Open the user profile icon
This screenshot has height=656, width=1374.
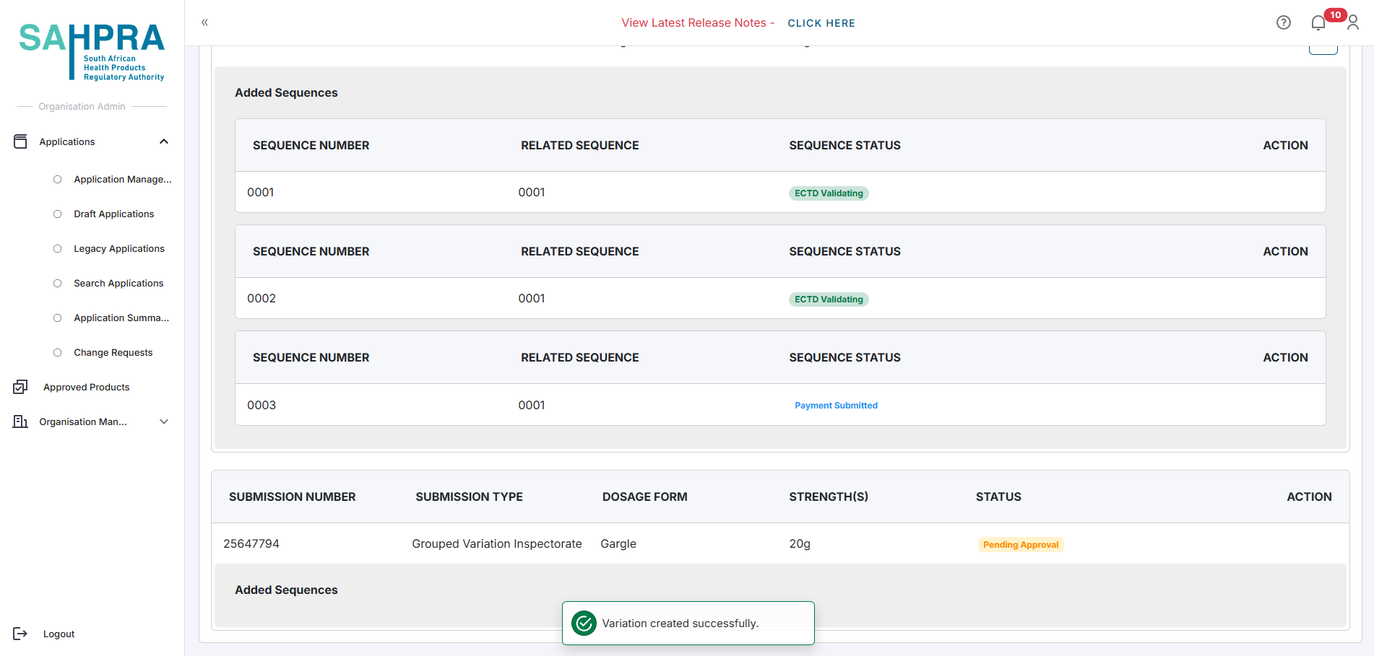coord(1353,23)
